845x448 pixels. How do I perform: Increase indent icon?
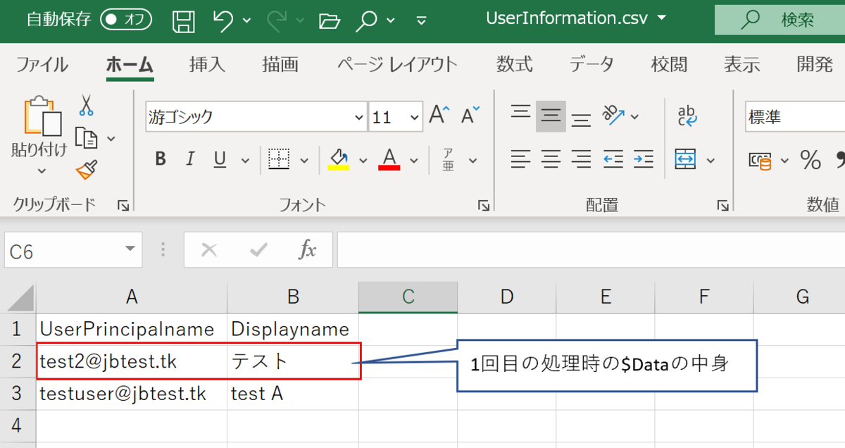pyautogui.click(x=644, y=159)
